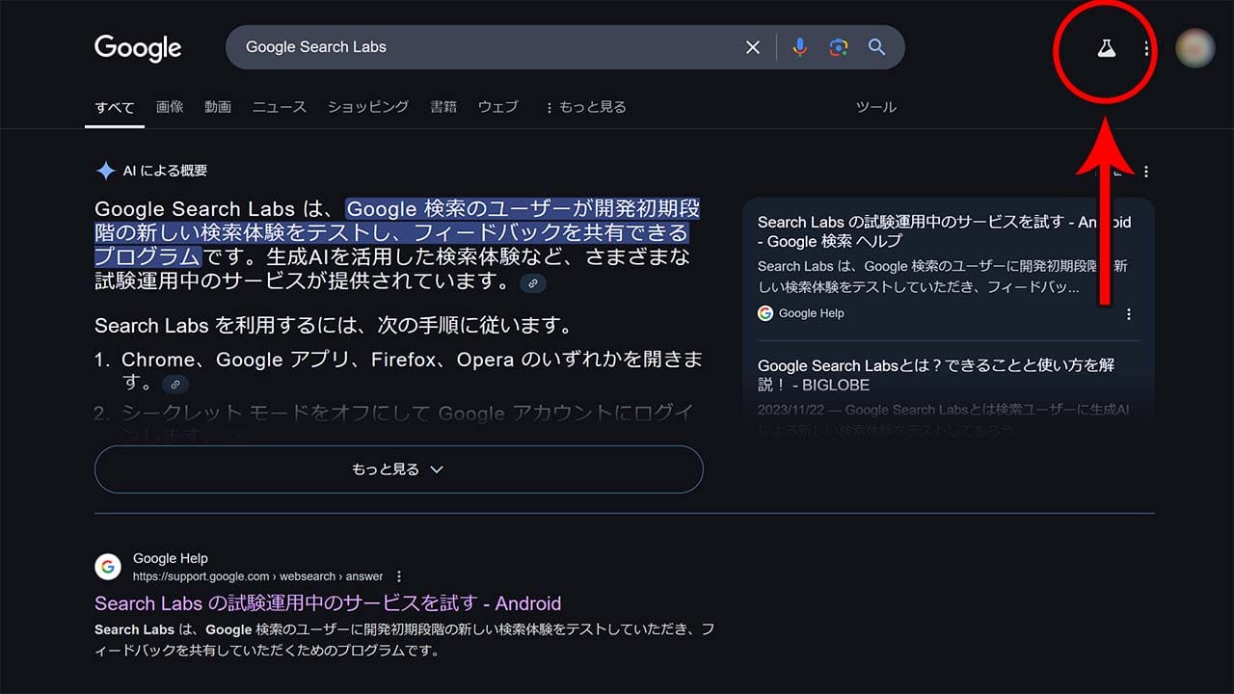Click support.google.com result URL
The width and height of the screenshot is (1234, 694).
[257, 576]
